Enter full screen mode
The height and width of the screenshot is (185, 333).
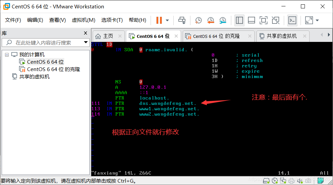(263, 20)
